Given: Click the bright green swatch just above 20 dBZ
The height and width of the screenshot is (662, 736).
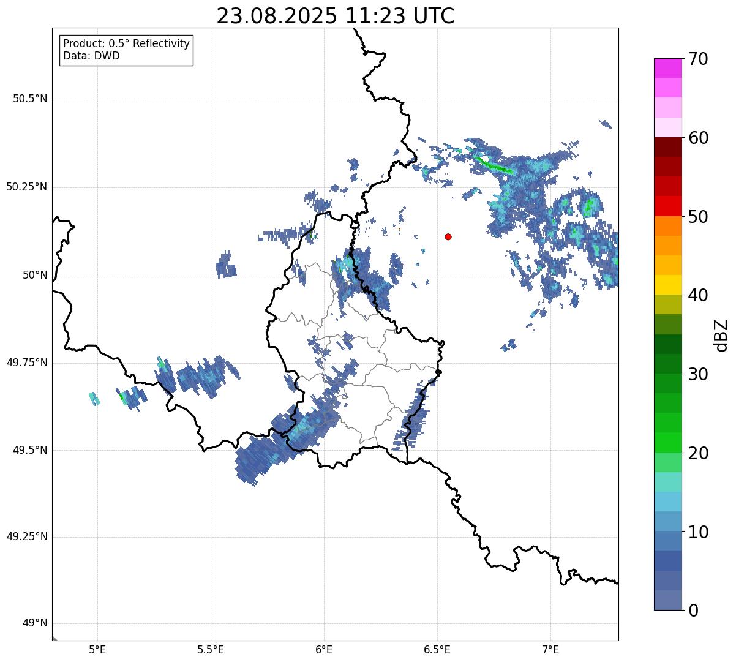Looking at the screenshot, I should tap(668, 443).
